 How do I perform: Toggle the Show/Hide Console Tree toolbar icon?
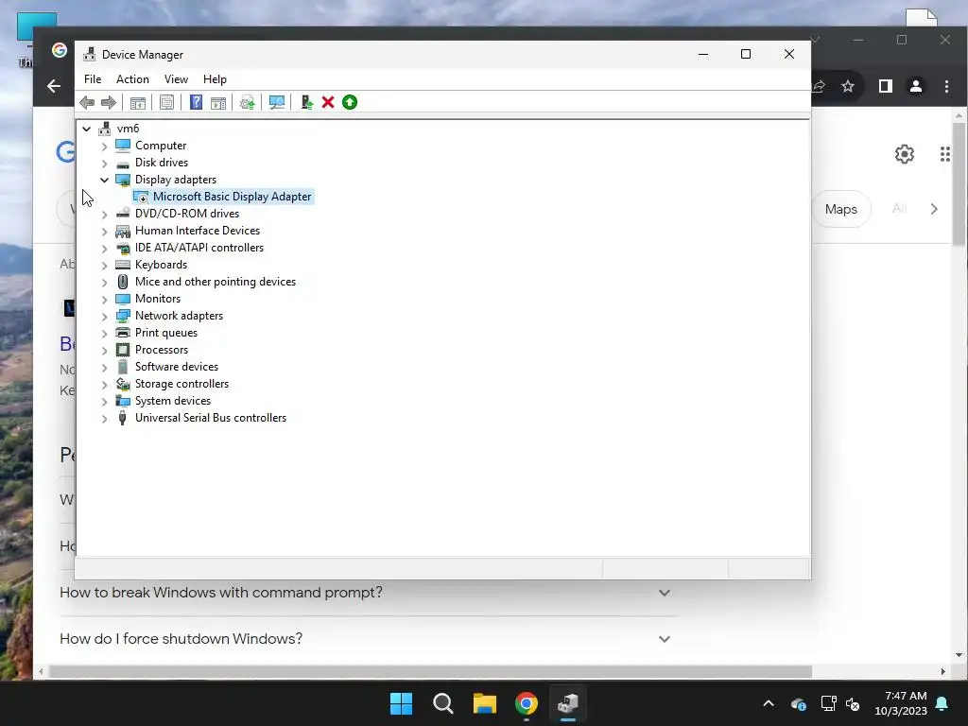tap(138, 102)
